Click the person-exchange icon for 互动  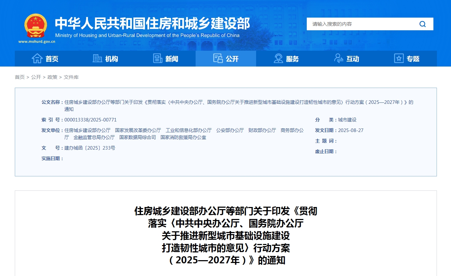coord(338,58)
